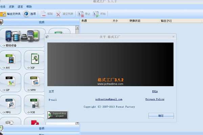
Task: Click the 主页 label
Action: coord(51,91)
